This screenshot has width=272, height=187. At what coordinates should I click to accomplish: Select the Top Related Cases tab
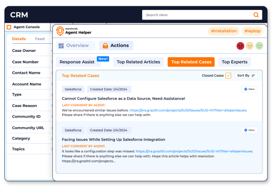tap(191, 62)
